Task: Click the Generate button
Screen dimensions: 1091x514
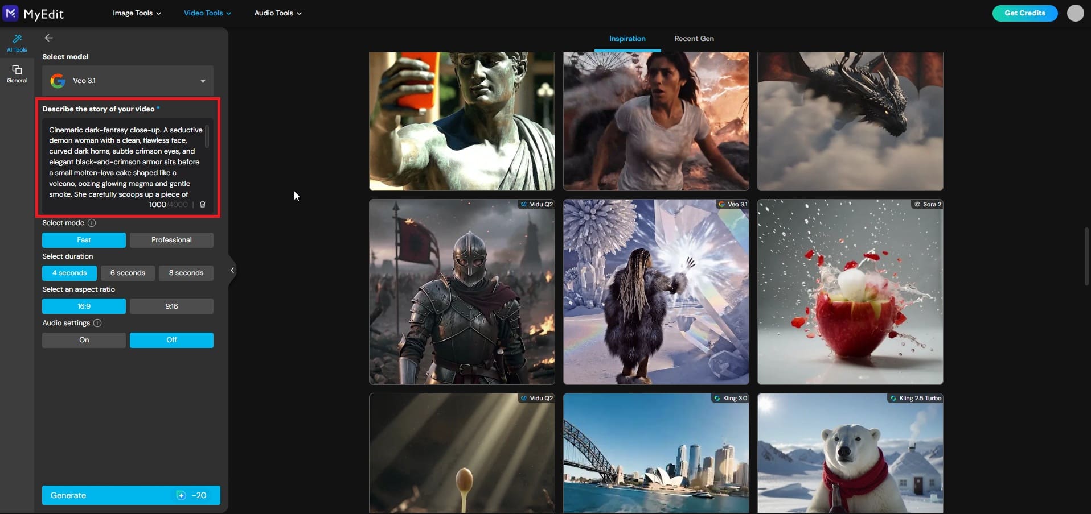Action: pos(130,495)
